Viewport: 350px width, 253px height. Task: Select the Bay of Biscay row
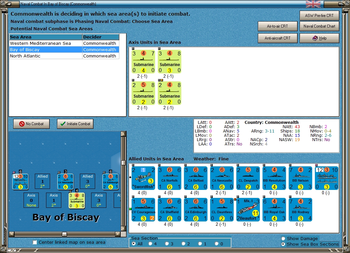pos(64,50)
